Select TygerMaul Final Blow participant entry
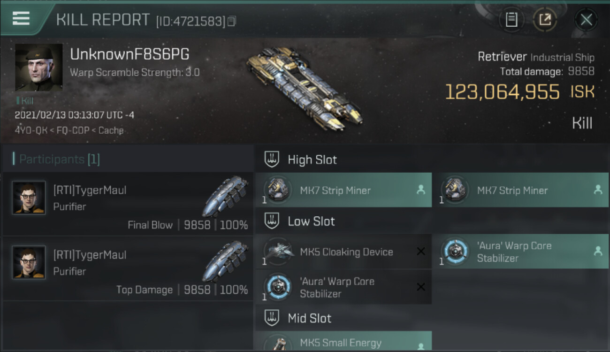This screenshot has width=610, height=352. click(128, 204)
